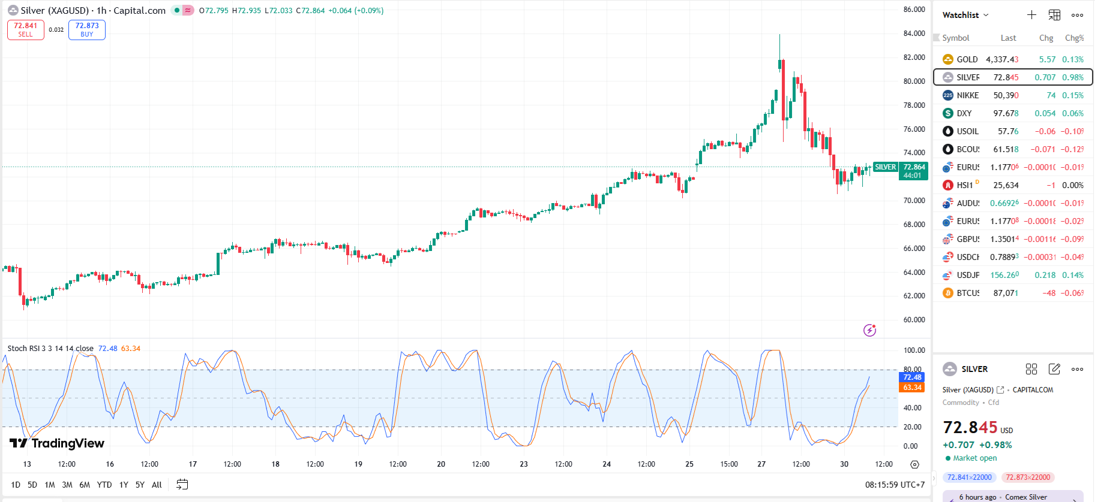Expand the latest news item arrow
This screenshot has width=1095, height=502.
point(1074,498)
